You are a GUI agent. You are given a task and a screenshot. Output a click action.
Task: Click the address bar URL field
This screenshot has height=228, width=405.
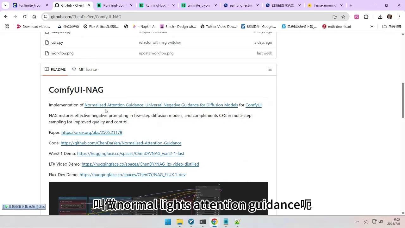[190, 17]
